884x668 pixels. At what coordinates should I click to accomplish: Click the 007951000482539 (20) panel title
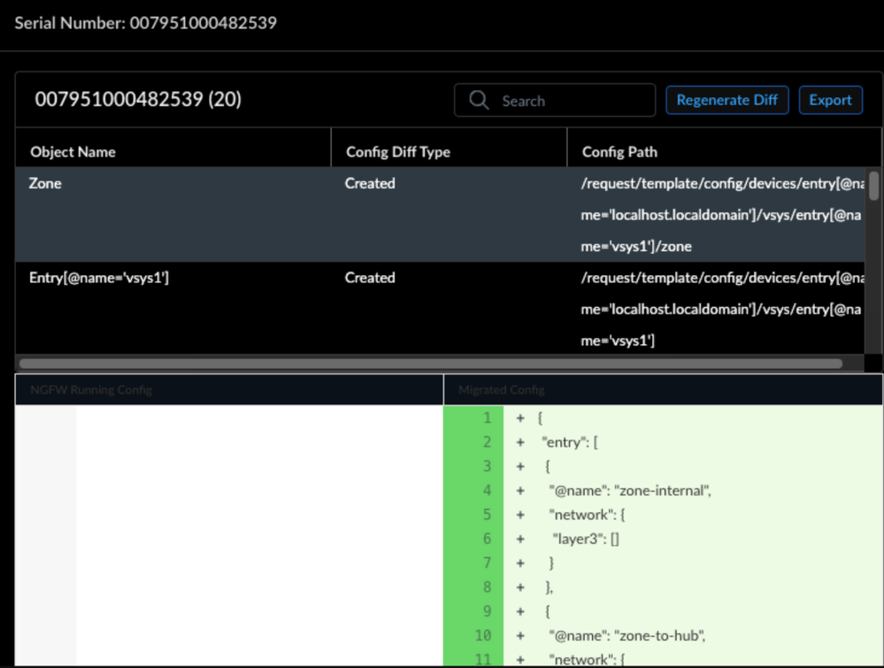pyautogui.click(x=138, y=99)
